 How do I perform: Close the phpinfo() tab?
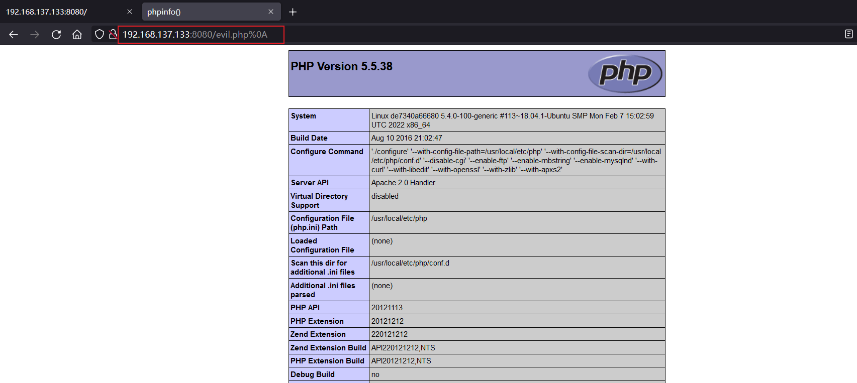coord(271,12)
